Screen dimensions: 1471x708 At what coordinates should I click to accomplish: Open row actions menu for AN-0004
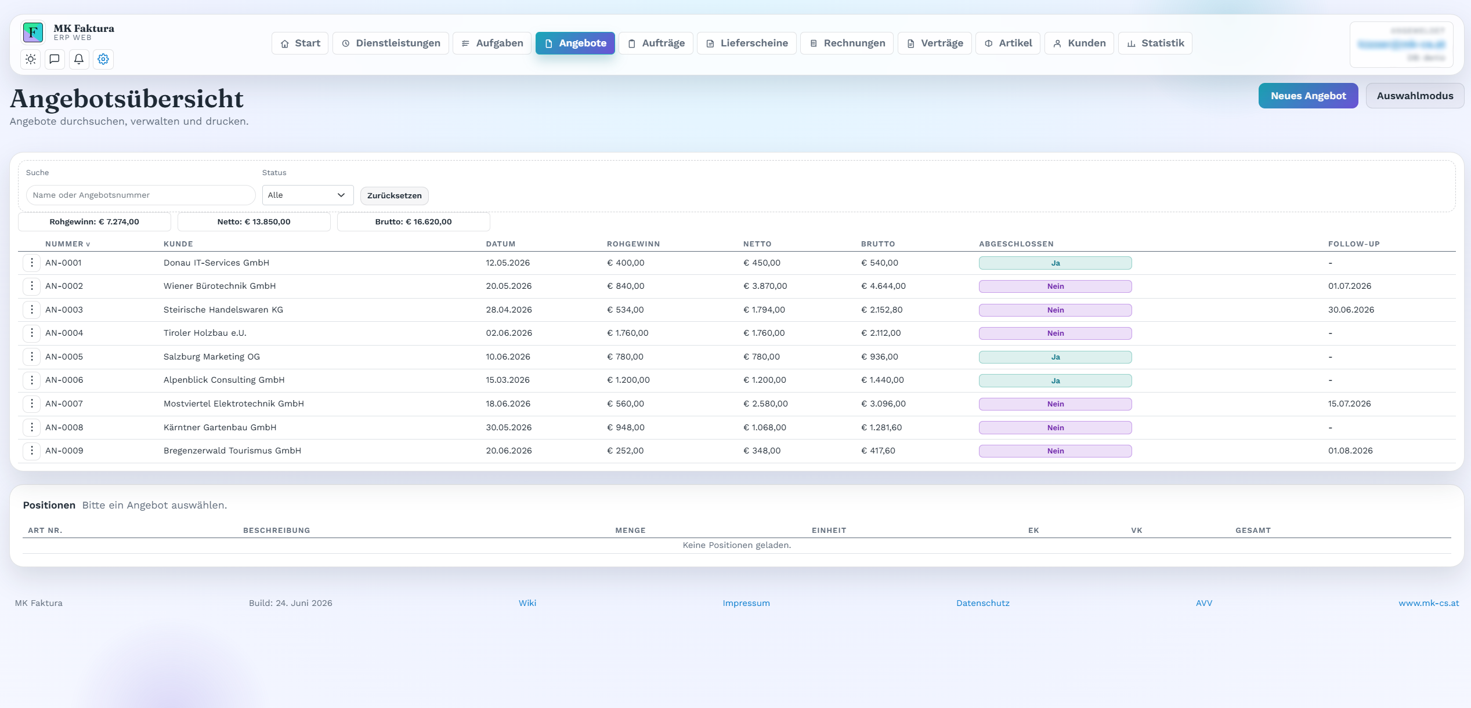32,333
